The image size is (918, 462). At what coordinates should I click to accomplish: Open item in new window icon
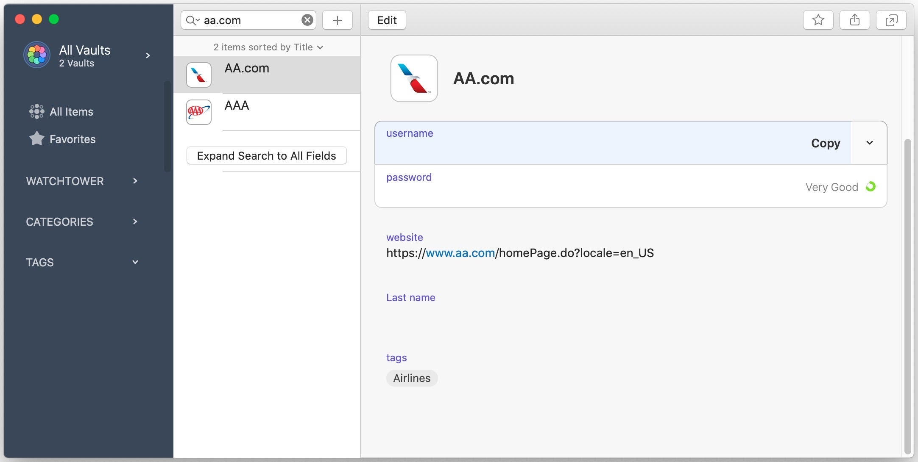[891, 20]
